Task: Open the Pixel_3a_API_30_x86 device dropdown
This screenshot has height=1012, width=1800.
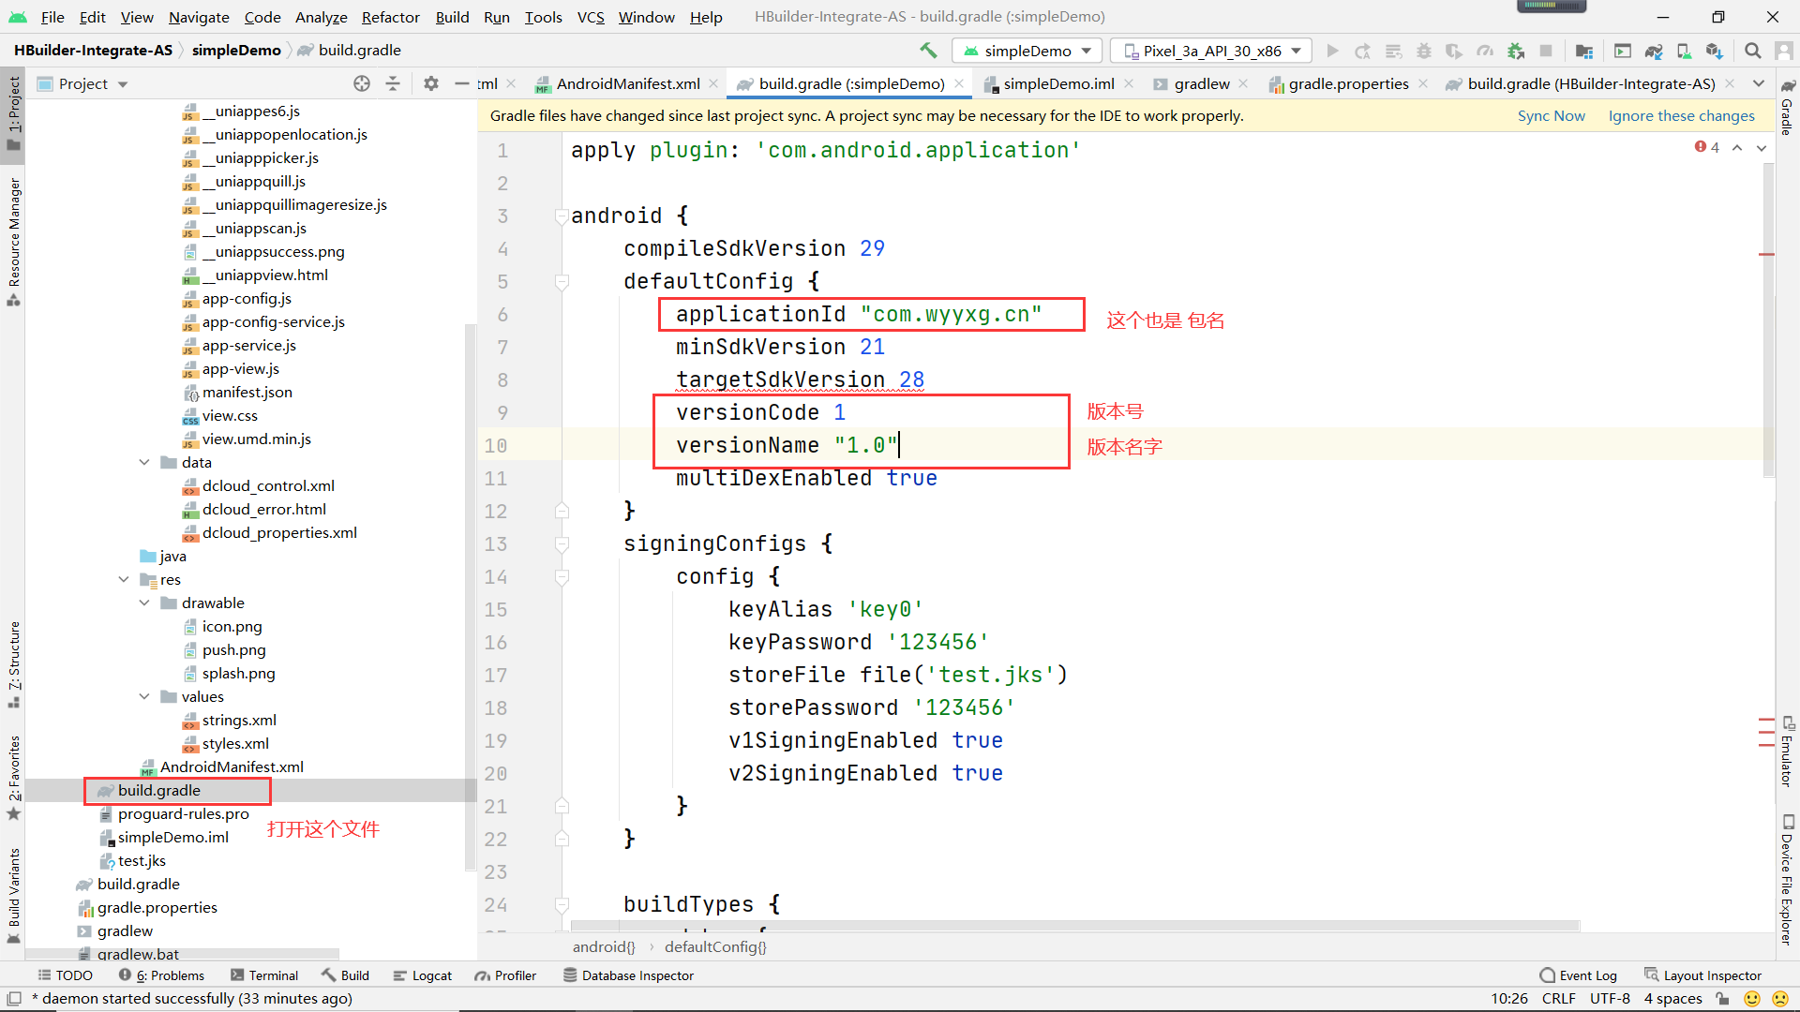Action: point(1213,51)
